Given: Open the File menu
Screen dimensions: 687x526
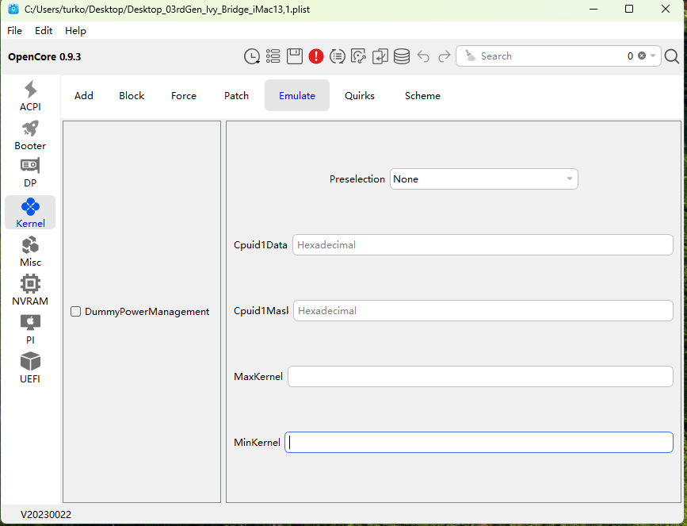Looking at the screenshot, I should coord(15,31).
